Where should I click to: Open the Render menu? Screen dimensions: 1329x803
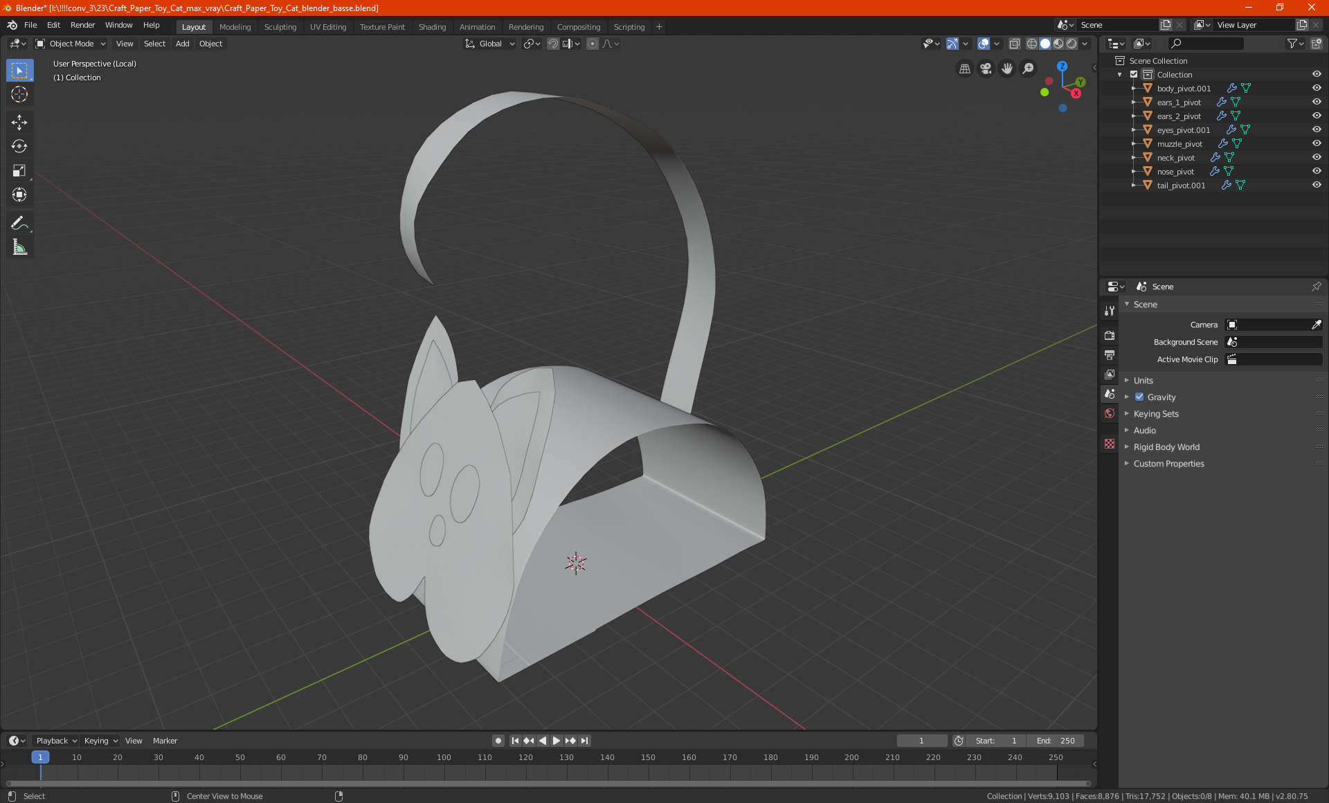82,25
